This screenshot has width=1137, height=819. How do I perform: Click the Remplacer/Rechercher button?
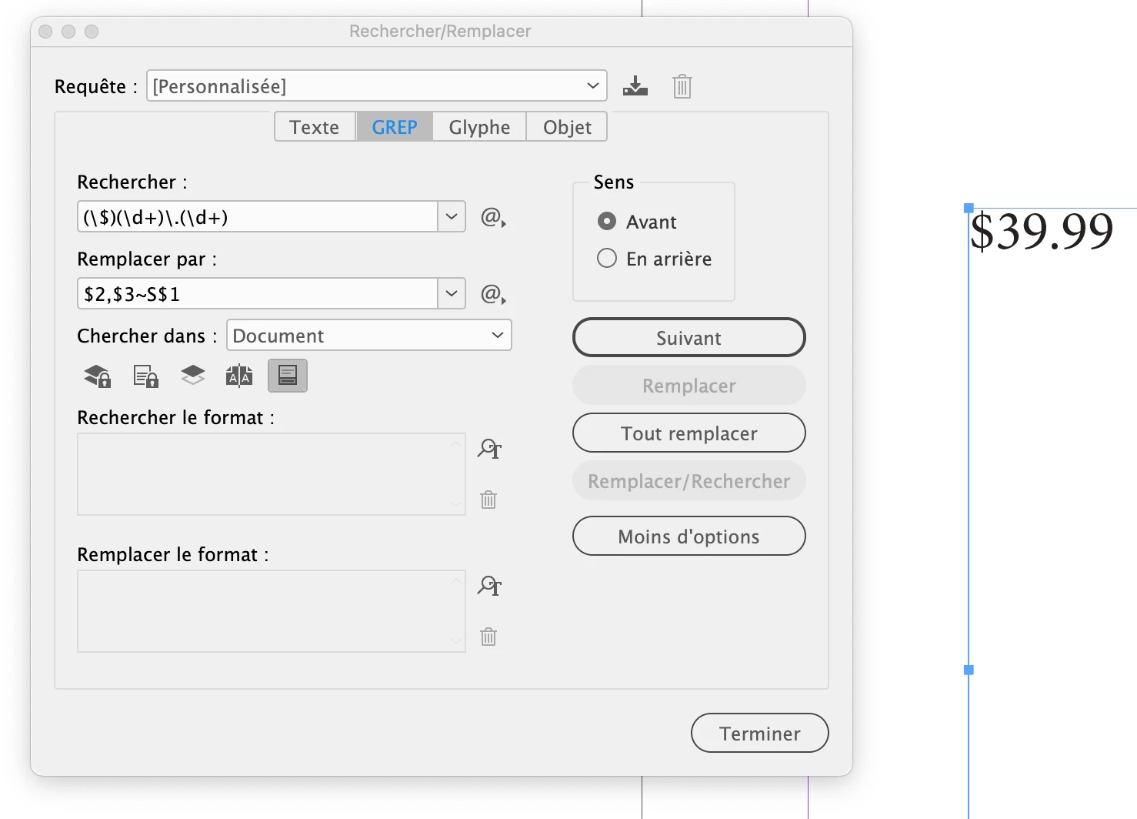point(689,480)
